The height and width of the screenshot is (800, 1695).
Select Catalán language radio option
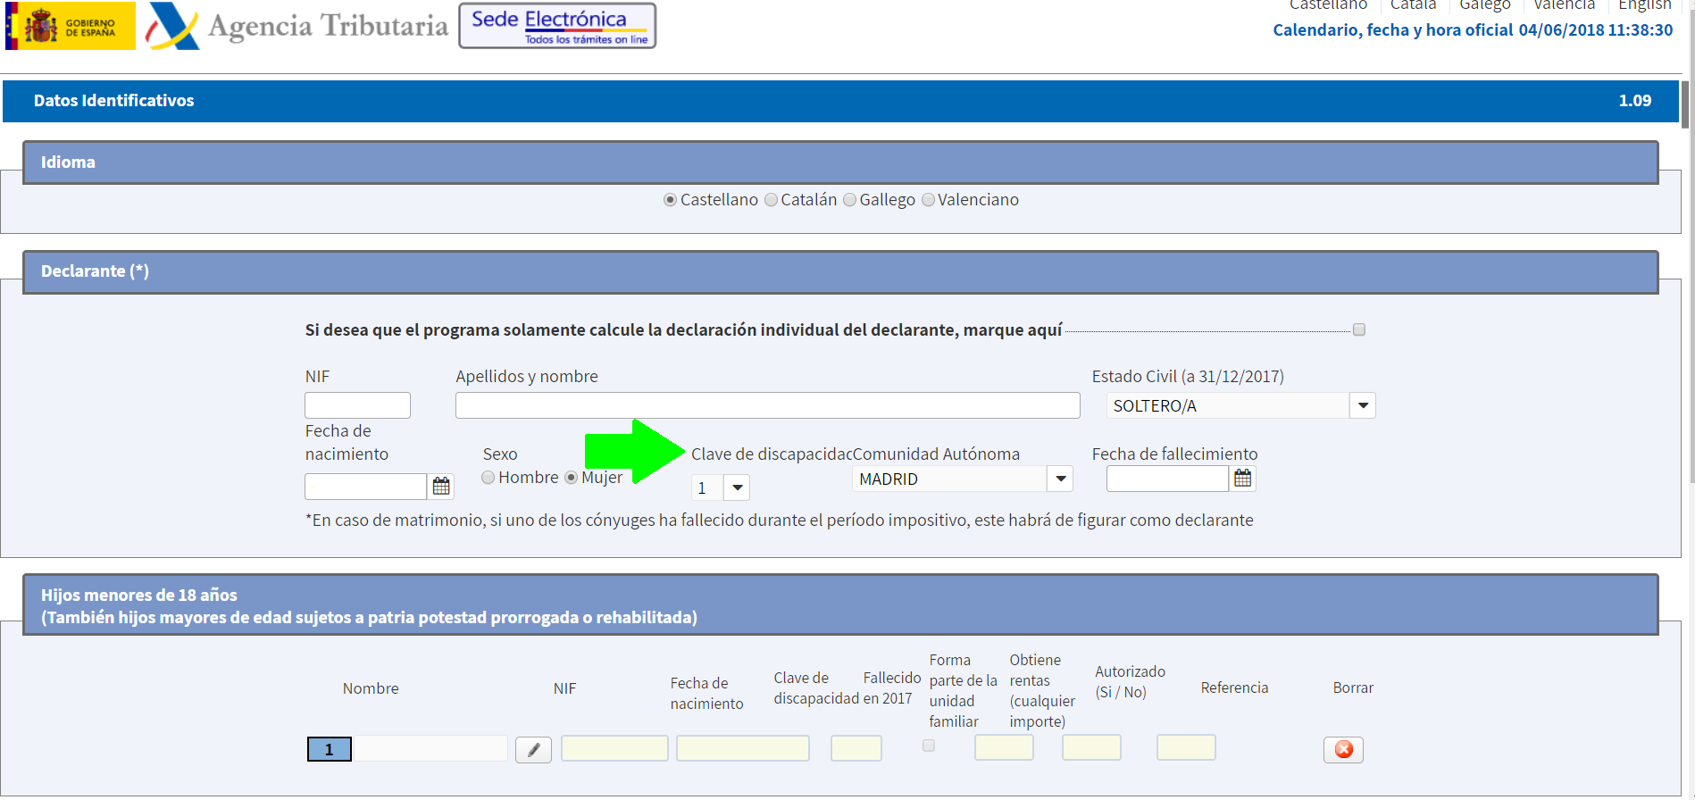[771, 200]
